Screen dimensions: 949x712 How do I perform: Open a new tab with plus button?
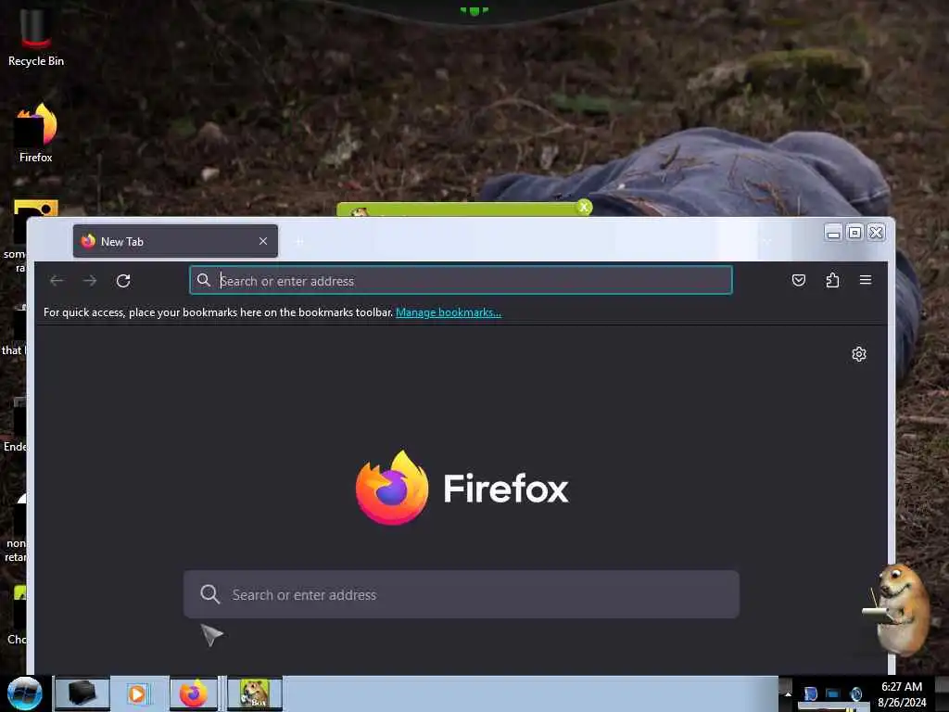[299, 241]
